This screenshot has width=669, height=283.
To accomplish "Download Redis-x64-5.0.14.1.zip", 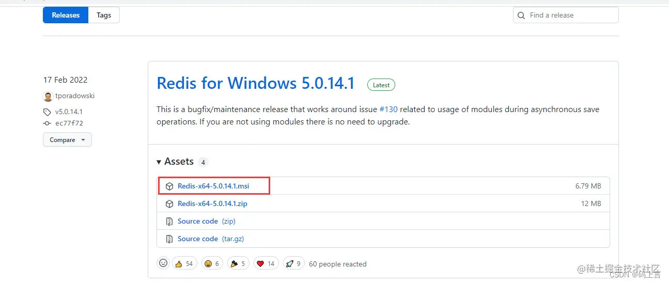I will tap(212, 203).
